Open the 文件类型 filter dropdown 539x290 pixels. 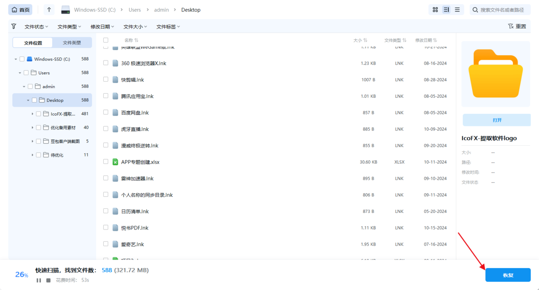[x=69, y=27]
